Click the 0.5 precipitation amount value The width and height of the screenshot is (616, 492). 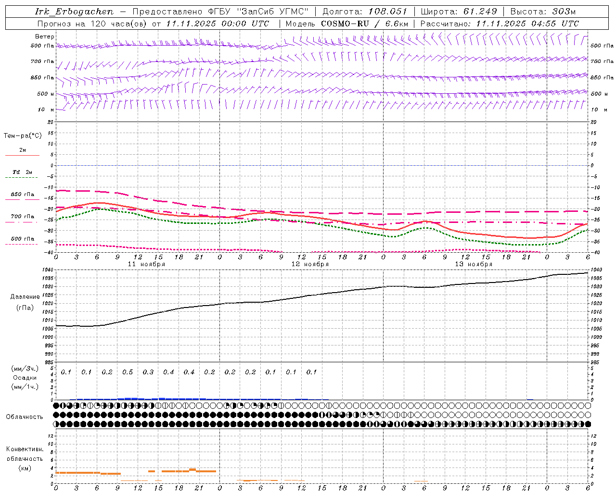pyautogui.click(x=128, y=372)
